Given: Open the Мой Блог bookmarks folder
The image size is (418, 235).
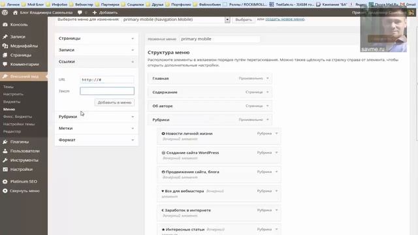Looking at the screenshot, I should point(33,5).
